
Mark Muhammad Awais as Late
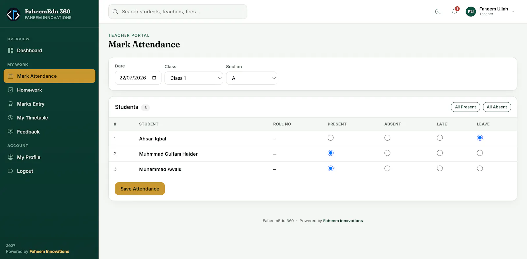[440, 168]
